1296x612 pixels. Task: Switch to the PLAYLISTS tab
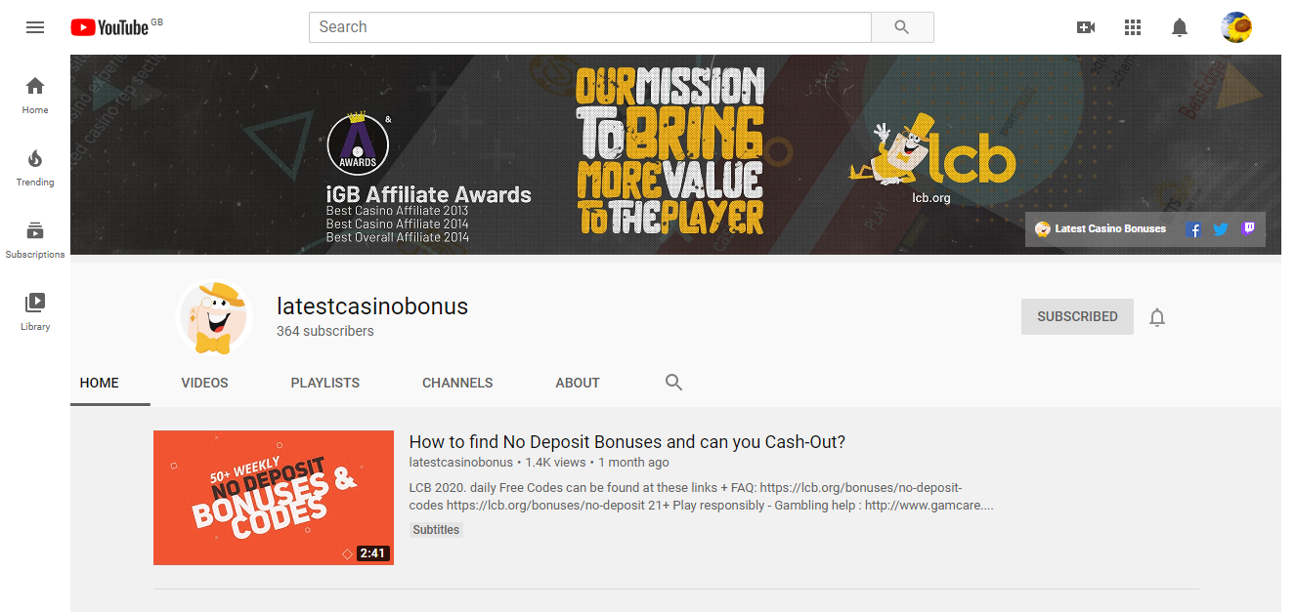click(325, 383)
